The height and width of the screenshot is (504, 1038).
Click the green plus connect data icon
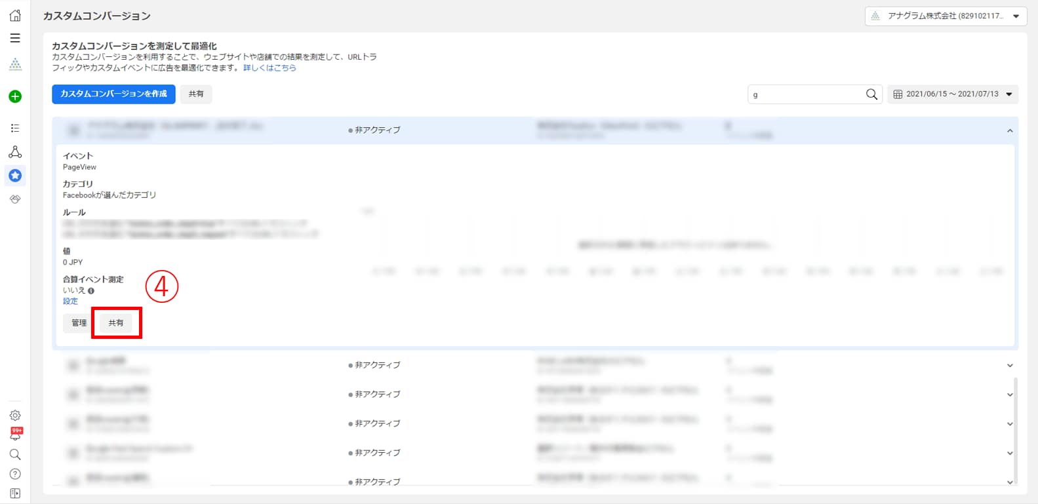(15, 96)
